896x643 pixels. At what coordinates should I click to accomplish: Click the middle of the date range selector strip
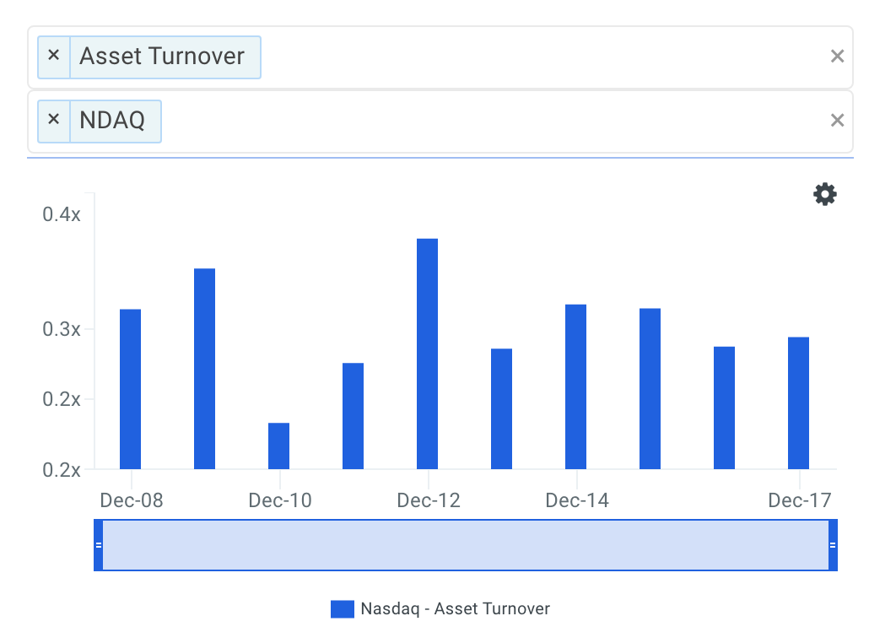[467, 544]
